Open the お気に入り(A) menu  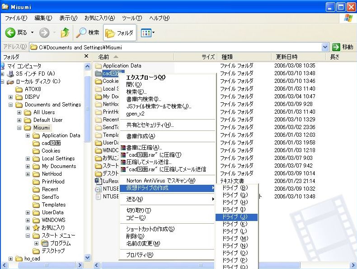100,18
